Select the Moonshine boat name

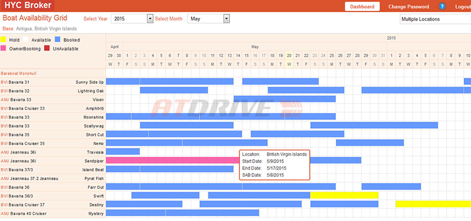click(x=94, y=117)
